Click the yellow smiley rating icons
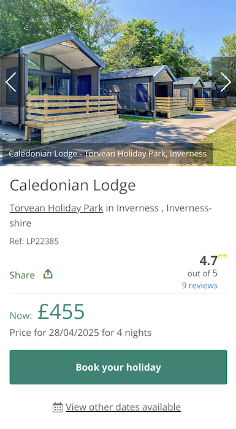Screen dimensions: 236x429 223,256
